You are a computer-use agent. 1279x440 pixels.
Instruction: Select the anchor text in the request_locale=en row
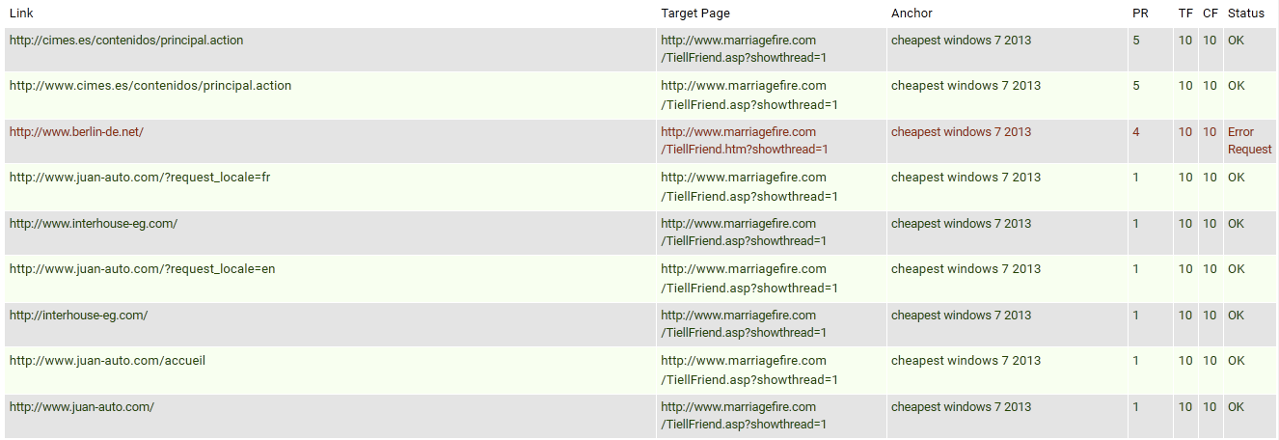point(966,269)
